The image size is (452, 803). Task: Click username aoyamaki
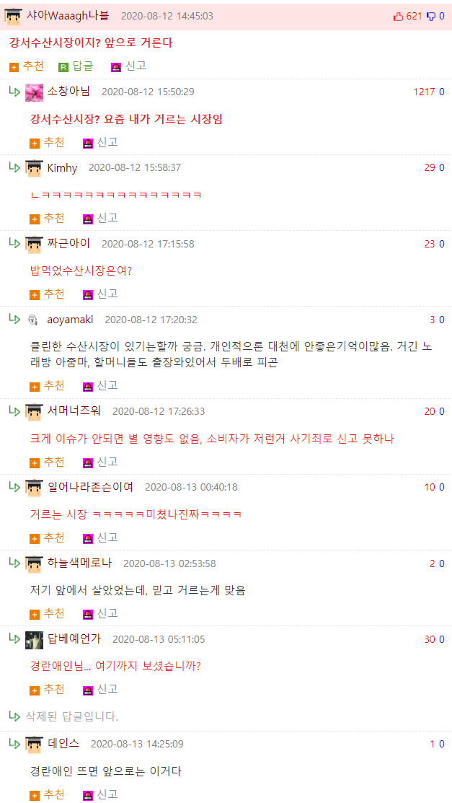tap(70, 320)
